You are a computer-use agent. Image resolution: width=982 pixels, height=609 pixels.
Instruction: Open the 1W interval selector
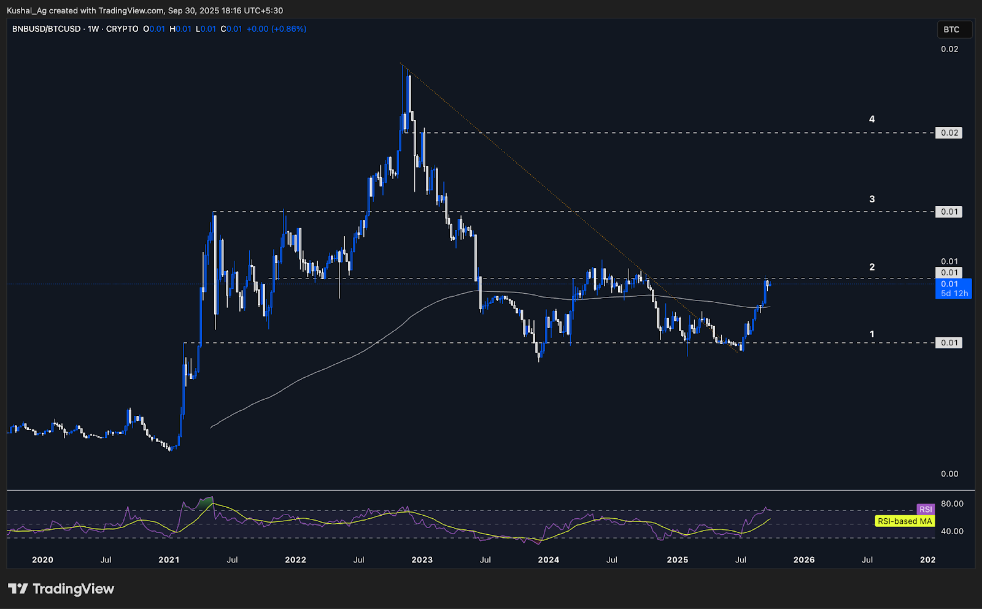pyautogui.click(x=93, y=29)
